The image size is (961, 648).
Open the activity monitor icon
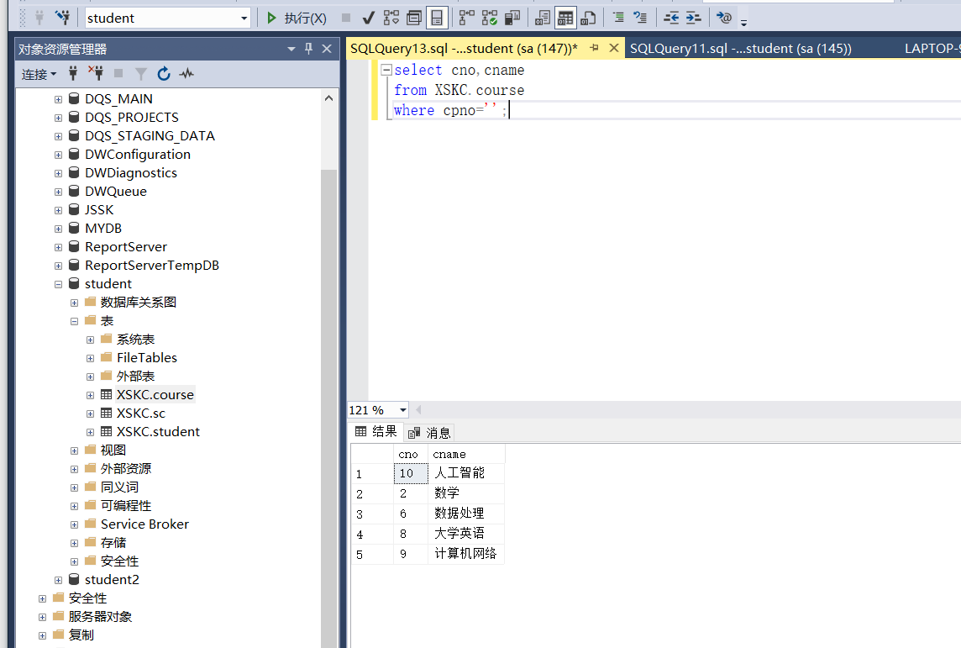(x=186, y=74)
